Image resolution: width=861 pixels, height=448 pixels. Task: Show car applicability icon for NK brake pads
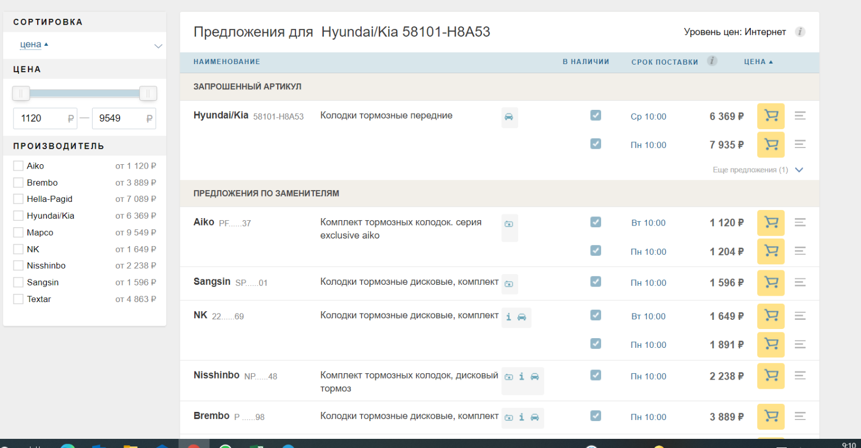pyautogui.click(x=522, y=317)
